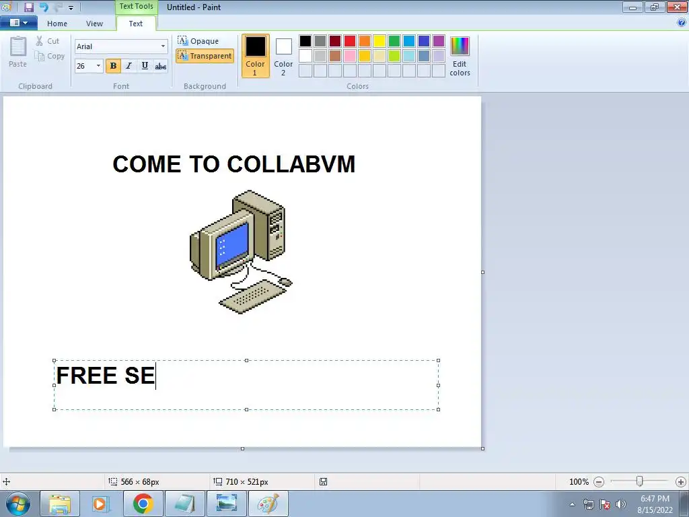Set text background to Opaque
Image resolution: width=689 pixels, height=517 pixels.
(x=198, y=41)
